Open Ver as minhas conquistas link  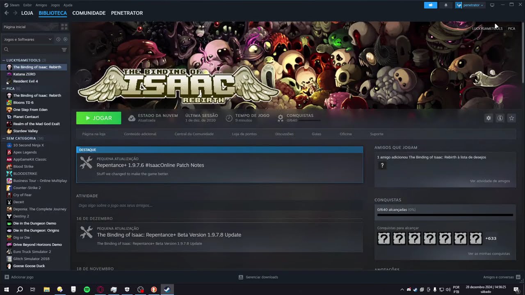pyautogui.click(x=489, y=254)
